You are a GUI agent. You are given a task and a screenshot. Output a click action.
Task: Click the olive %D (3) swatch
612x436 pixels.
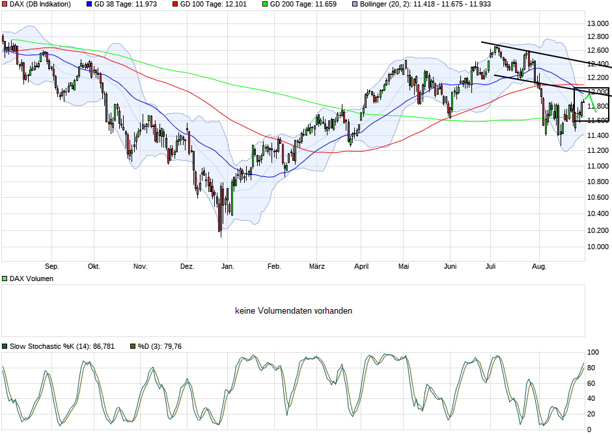click(x=133, y=346)
